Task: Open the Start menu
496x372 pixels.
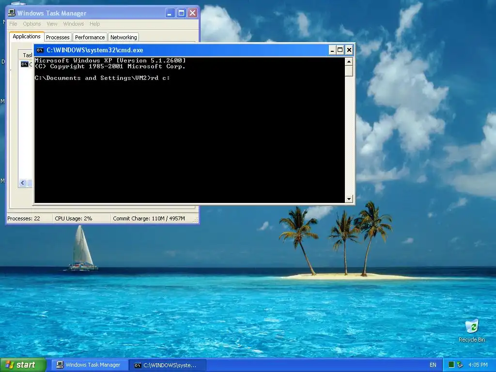Action: point(23,365)
